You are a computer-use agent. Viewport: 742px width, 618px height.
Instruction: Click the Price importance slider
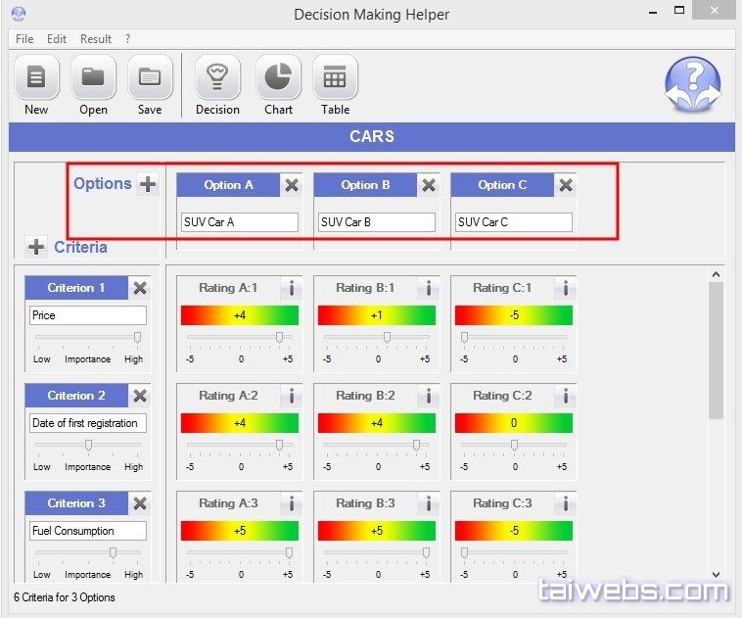[136, 337]
